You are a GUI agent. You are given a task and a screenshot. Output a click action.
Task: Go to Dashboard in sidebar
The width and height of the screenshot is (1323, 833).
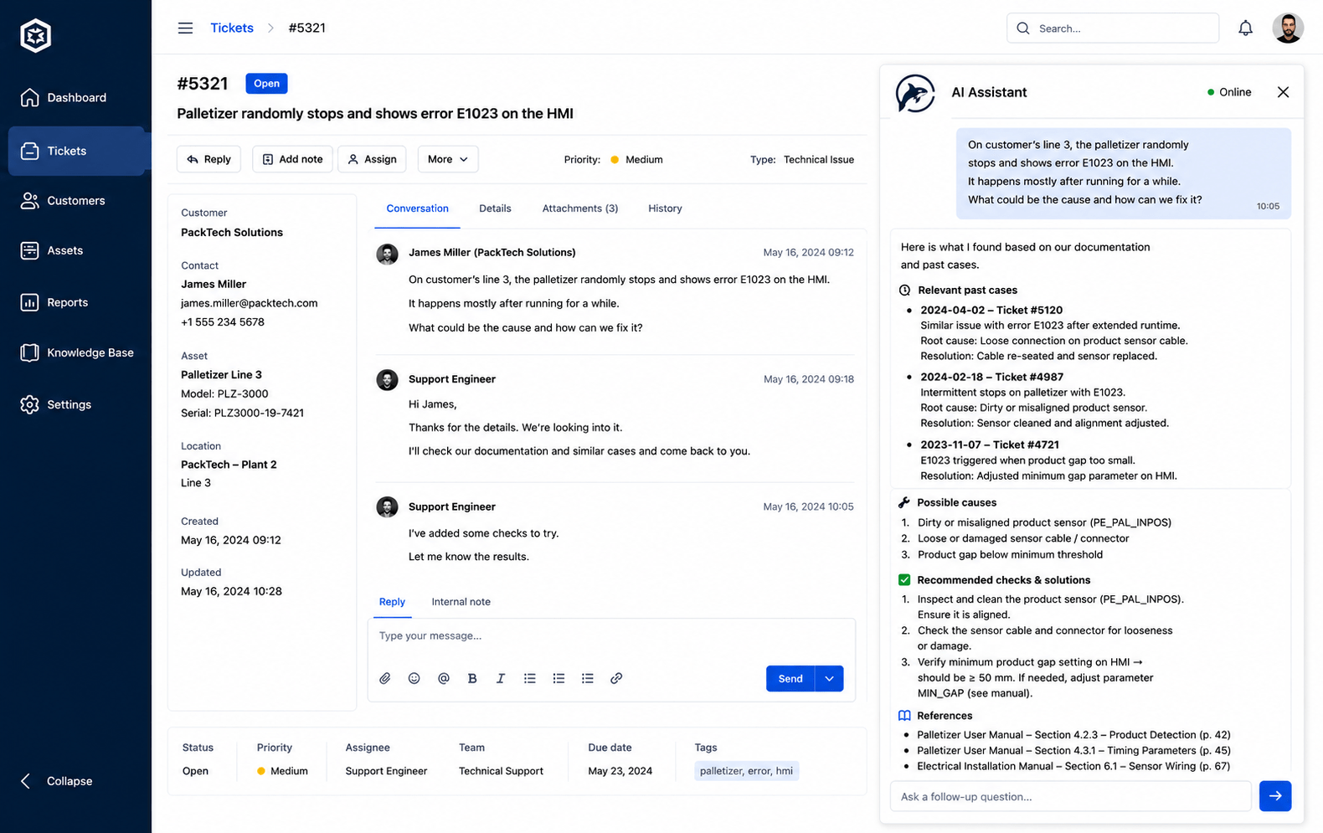(76, 97)
